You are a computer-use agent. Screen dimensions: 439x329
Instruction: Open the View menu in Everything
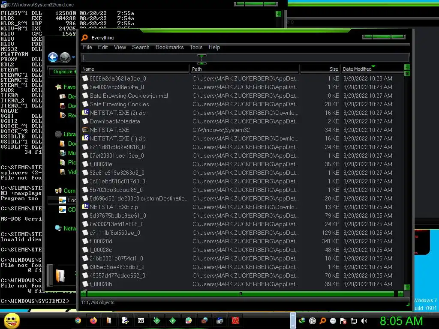pos(120,47)
